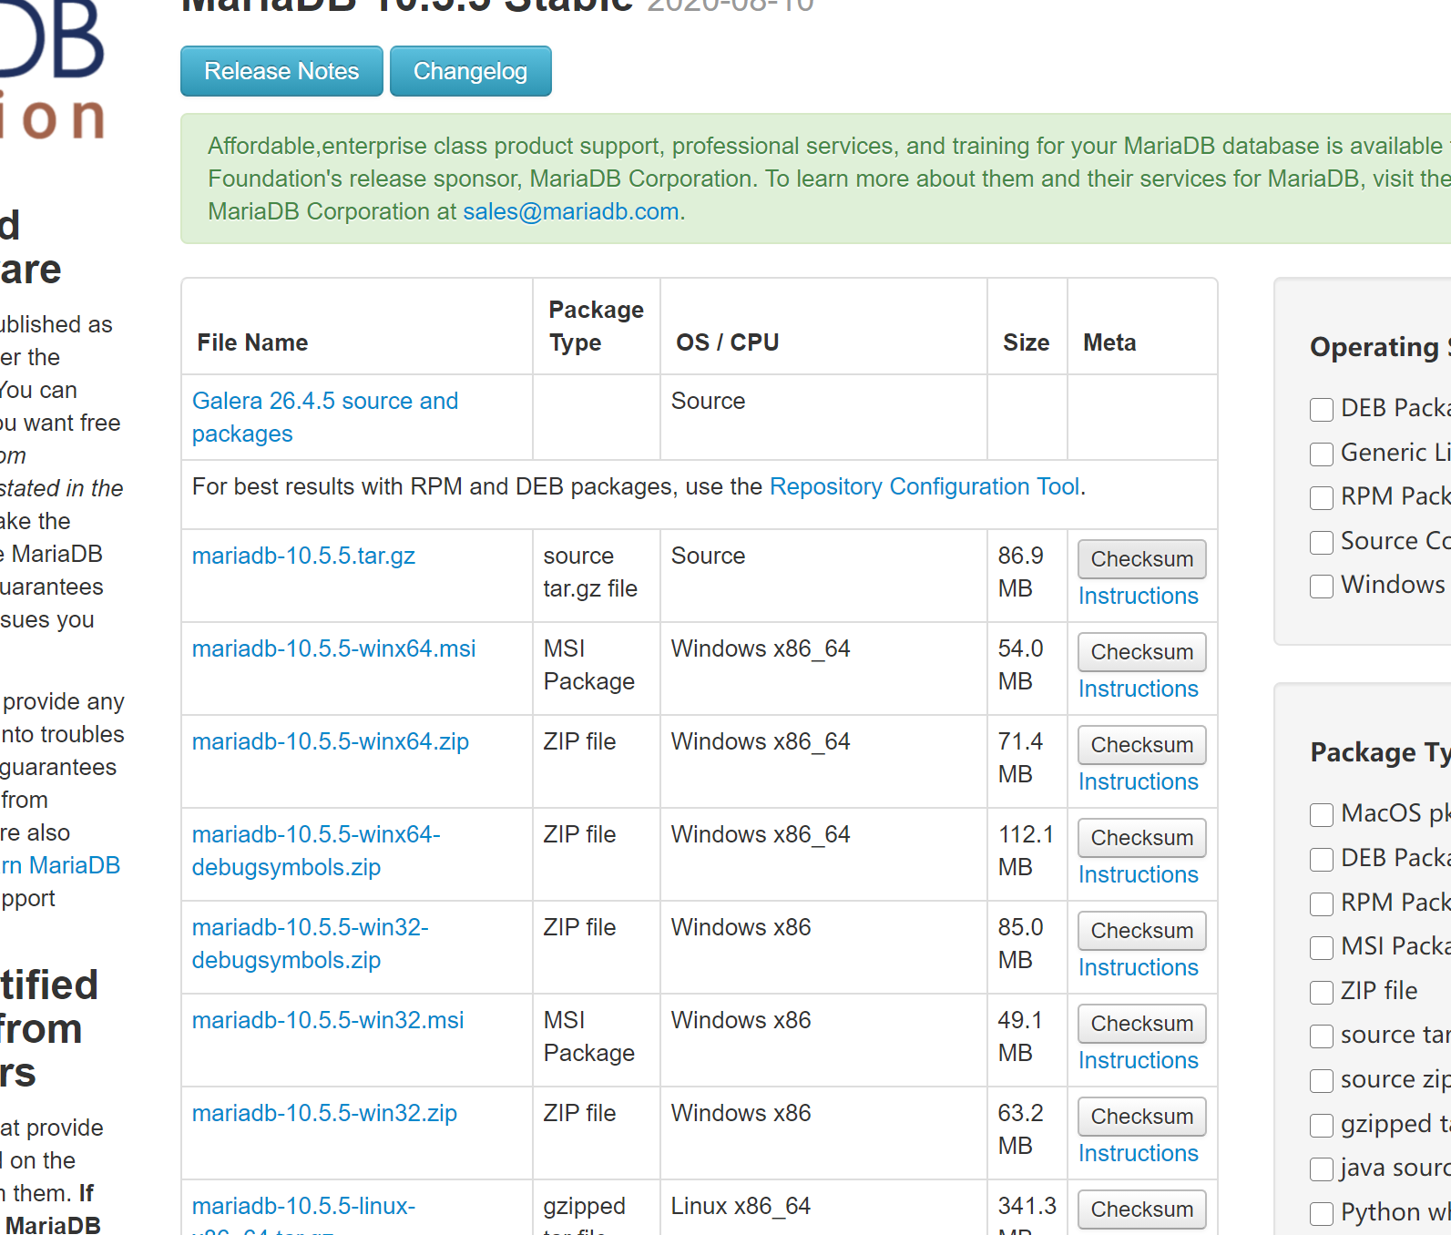
Task: Open Instructions for mariadb-10.5.5.tar.gz
Action: tap(1139, 596)
